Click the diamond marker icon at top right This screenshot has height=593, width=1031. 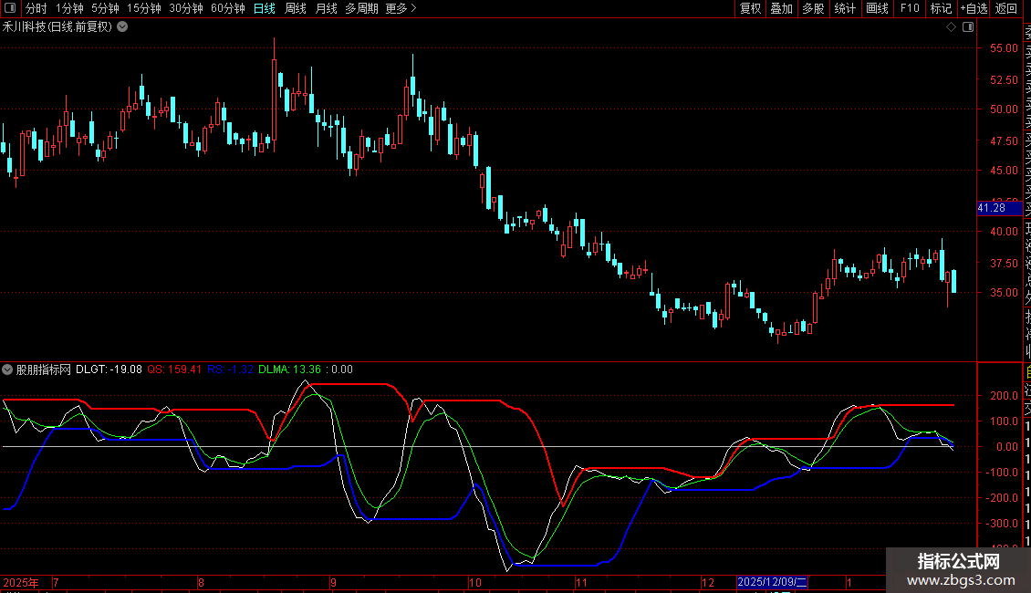tap(951, 26)
